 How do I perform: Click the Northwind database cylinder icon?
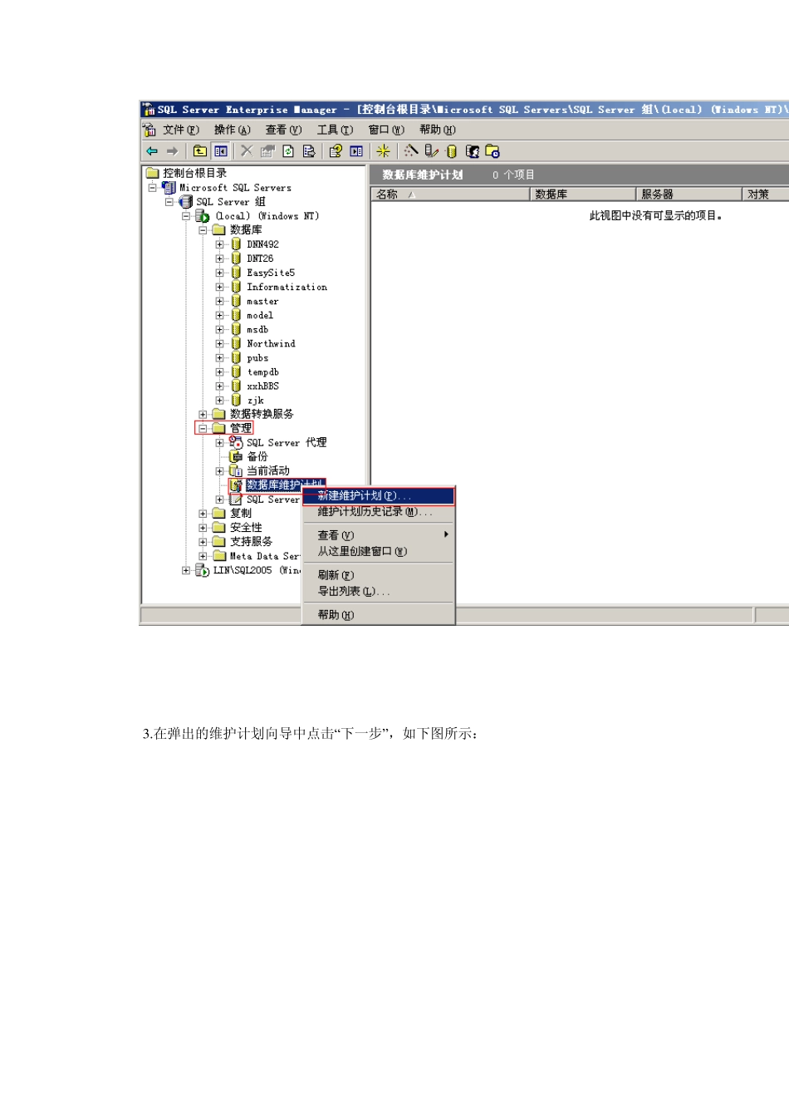[x=236, y=343]
